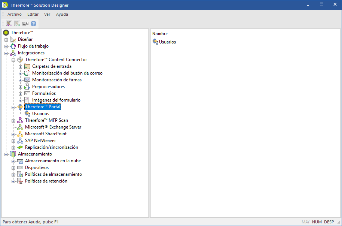Click the Políticas de retención icon
The width and height of the screenshot is (342, 226).
click(20, 181)
